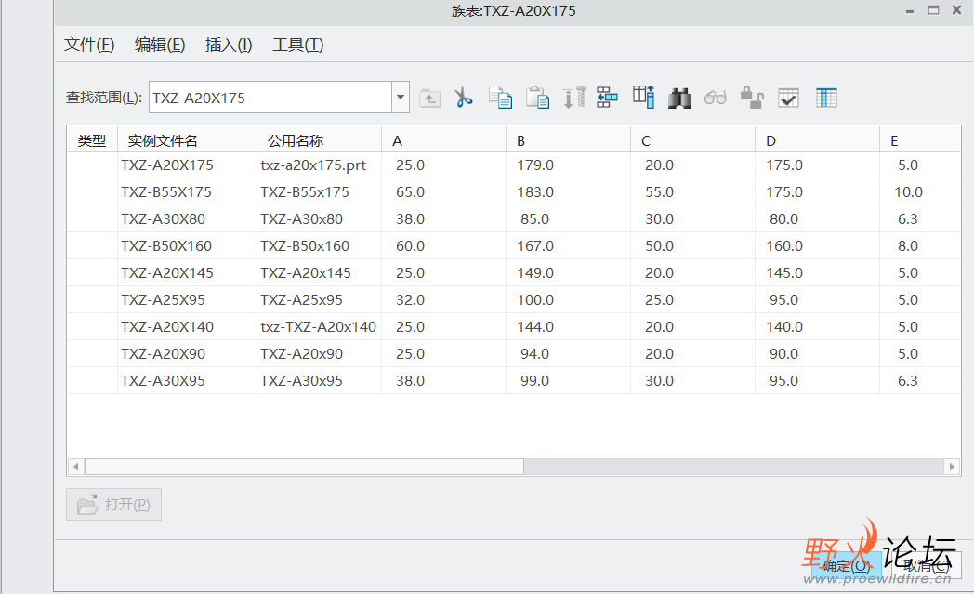Click the 查找范围 field showing TXZ-A20X175
Image resolution: width=974 pixels, height=594 pixels.
270,98
